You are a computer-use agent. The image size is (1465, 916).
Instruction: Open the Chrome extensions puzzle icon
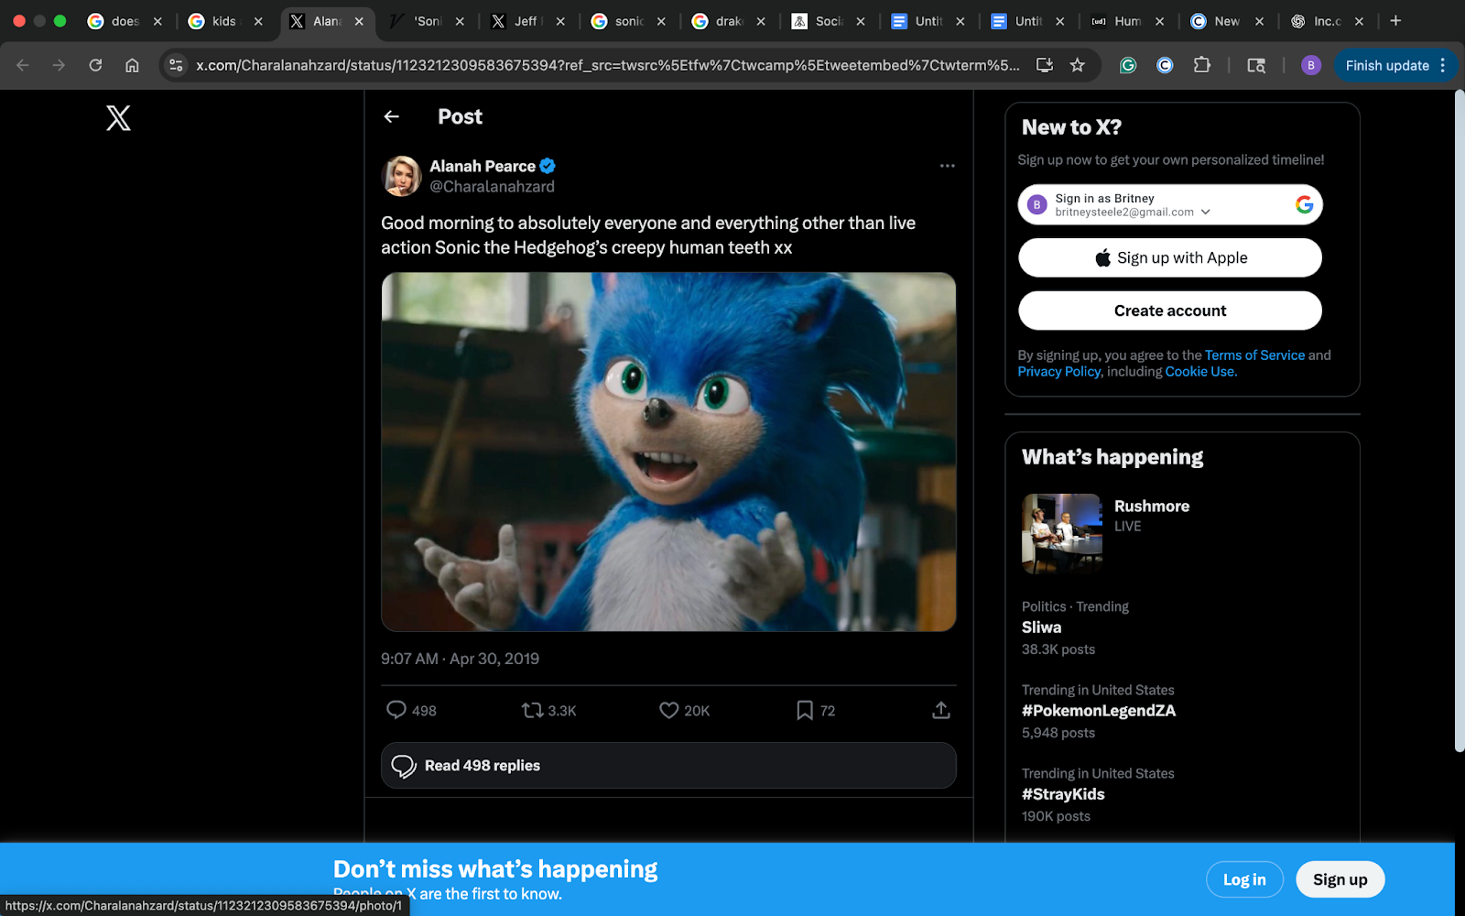(x=1201, y=65)
